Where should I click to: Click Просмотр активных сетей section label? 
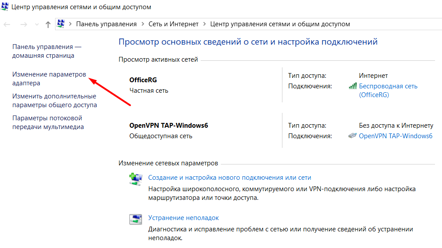point(158,59)
